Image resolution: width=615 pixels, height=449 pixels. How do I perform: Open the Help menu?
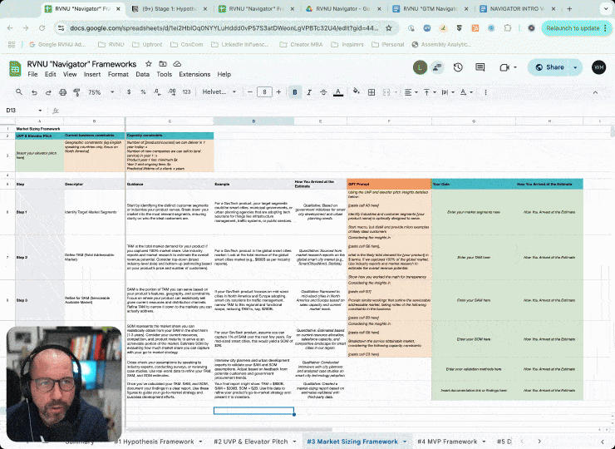pos(224,74)
